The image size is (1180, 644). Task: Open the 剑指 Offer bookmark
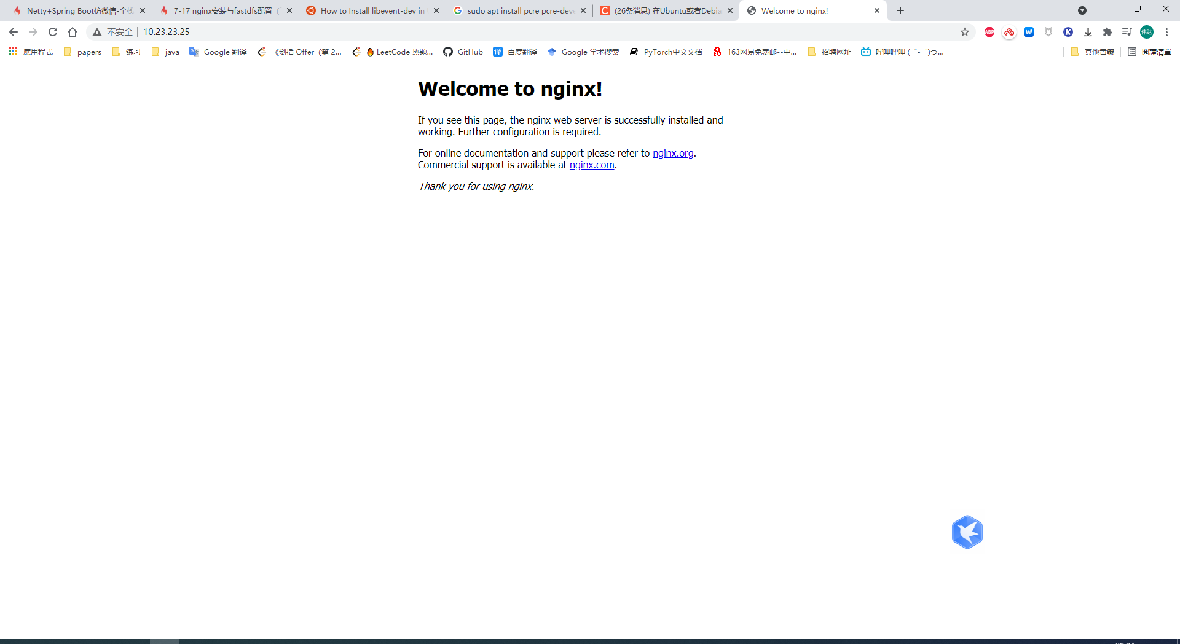(x=299, y=52)
